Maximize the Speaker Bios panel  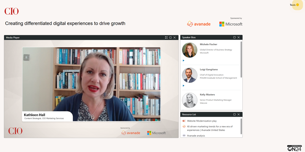point(234,38)
